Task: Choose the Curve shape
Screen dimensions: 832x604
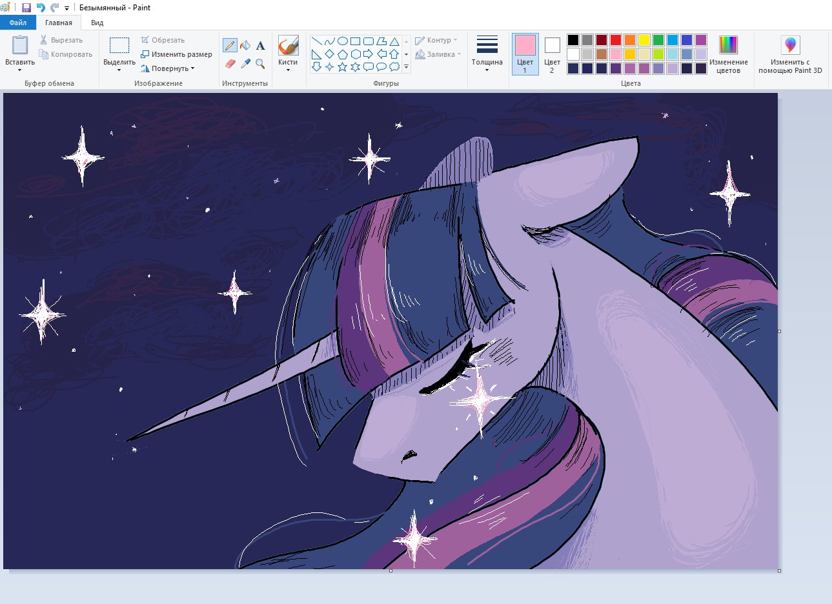Action: pyautogui.click(x=330, y=41)
